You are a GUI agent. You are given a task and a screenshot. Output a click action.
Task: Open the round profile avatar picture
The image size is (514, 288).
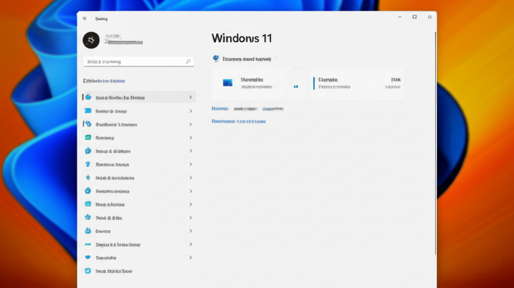[91, 40]
